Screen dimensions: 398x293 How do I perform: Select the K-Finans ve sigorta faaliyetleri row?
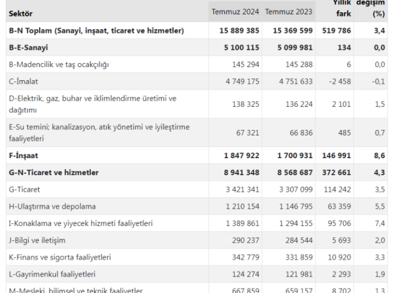point(60,258)
